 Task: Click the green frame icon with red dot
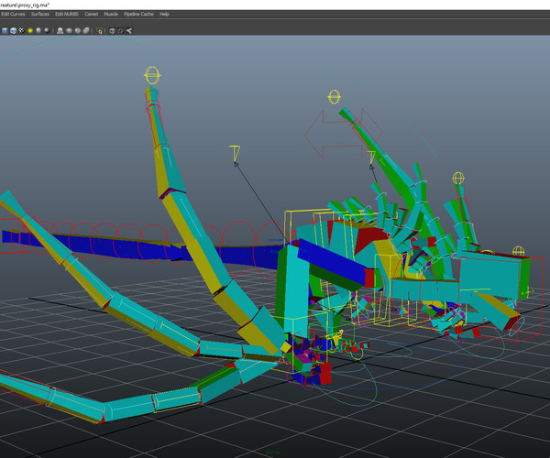click(x=101, y=30)
